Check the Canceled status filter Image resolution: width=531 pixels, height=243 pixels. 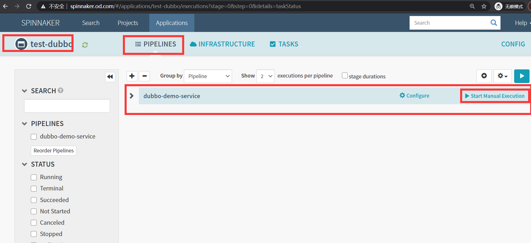pos(34,223)
